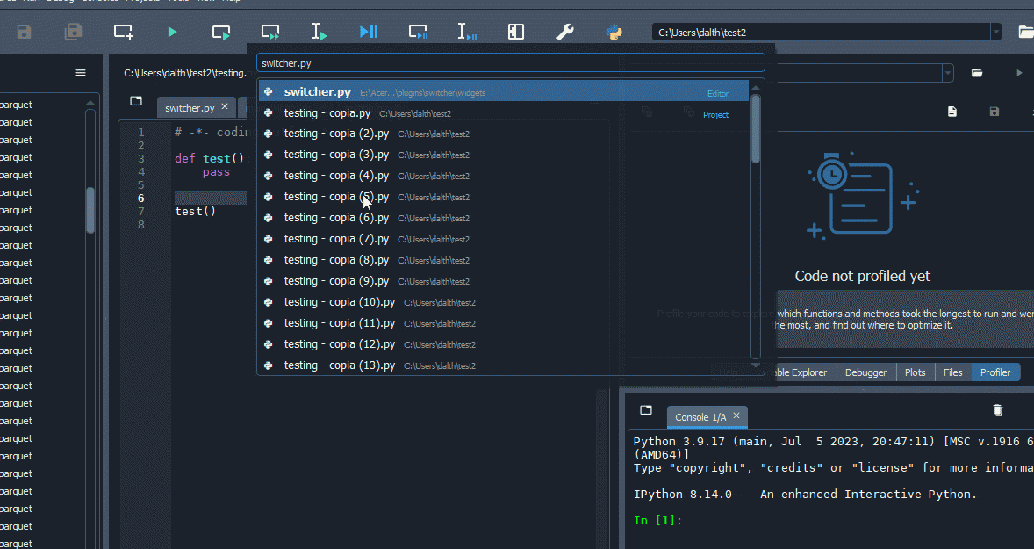The width and height of the screenshot is (1034, 549).
Task: Open Spyder preferences with the wrench icon
Action: click(565, 31)
